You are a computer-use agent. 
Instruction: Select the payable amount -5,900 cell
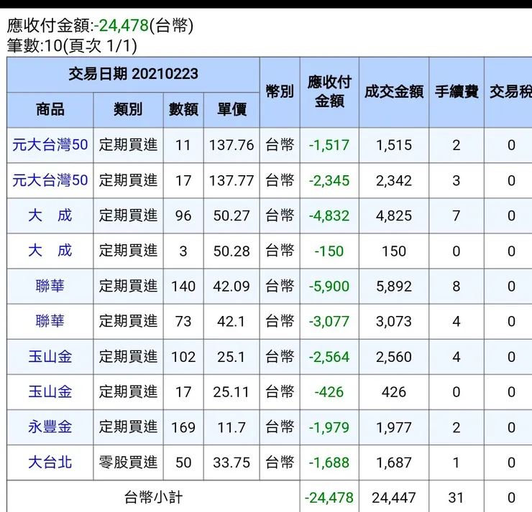[x=329, y=287]
